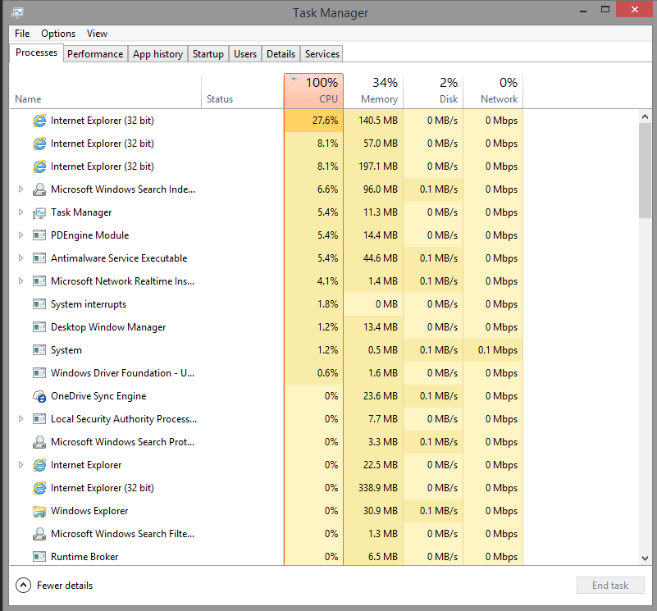Switch to the Details tab
Viewport: 657px width, 611px height.
[x=281, y=54]
